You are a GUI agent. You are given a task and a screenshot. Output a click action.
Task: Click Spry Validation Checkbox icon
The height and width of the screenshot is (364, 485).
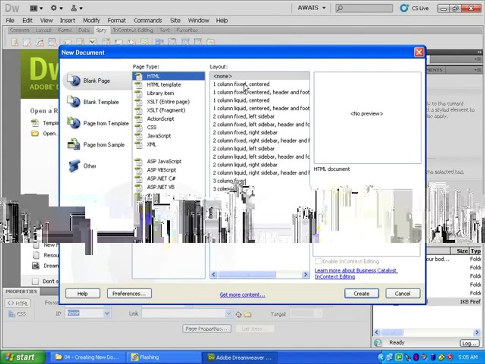[x=93, y=41]
